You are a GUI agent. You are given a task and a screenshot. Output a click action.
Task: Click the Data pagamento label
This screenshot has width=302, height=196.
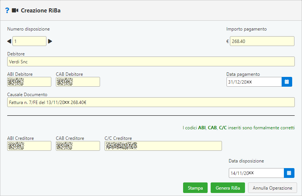pos(243,74)
